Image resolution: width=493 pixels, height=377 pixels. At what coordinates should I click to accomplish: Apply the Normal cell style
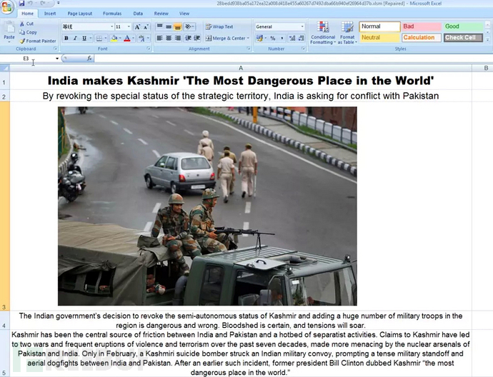coord(380,26)
